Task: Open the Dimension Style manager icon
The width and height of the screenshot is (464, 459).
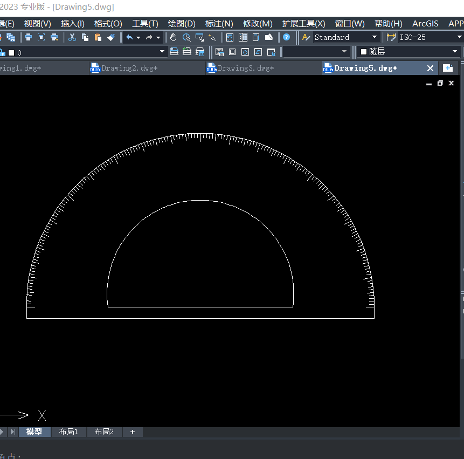Action: (391, 37)
